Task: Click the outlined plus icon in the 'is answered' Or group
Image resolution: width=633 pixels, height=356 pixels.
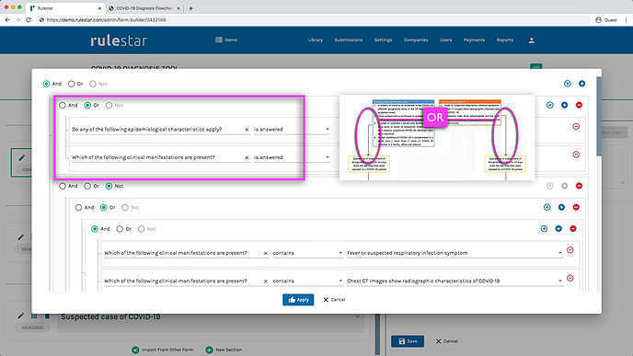Action: (550, 105)
